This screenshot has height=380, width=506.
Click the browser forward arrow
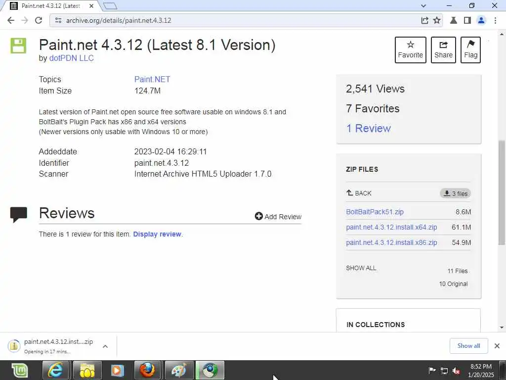(25, 20)
